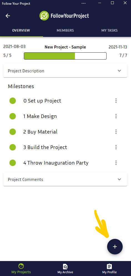Open the window's three-dot title menu
The image size is (131, 276).
click(x=84, y=3)
